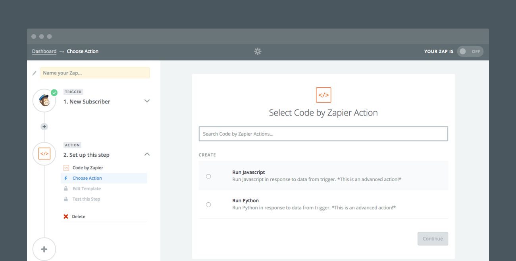Click the pencil icon beside Zap name

35,73
